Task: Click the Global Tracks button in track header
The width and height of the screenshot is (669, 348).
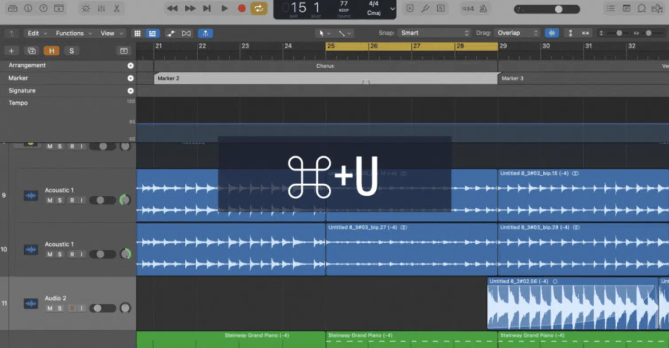Action: 124,51
